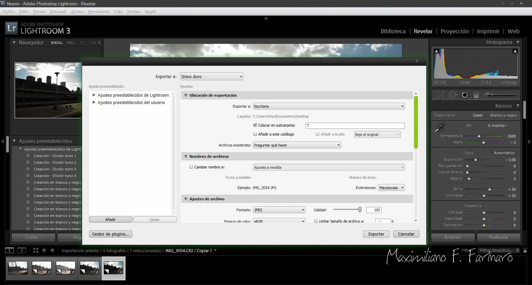
Task: Click the stack count badge 5 on first thumbnail
Action: 12,264
